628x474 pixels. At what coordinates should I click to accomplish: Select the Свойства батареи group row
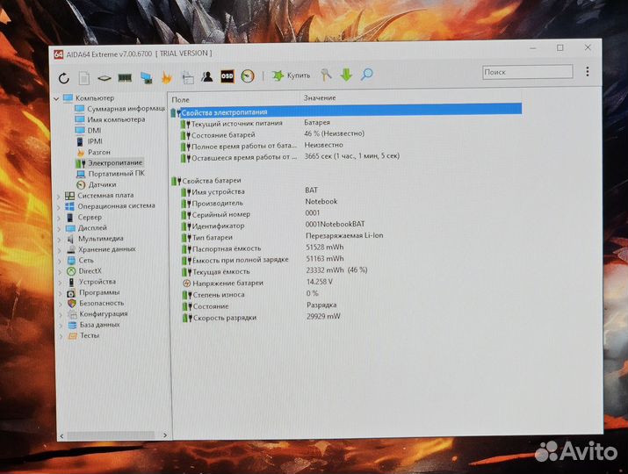tap(206, 181)
